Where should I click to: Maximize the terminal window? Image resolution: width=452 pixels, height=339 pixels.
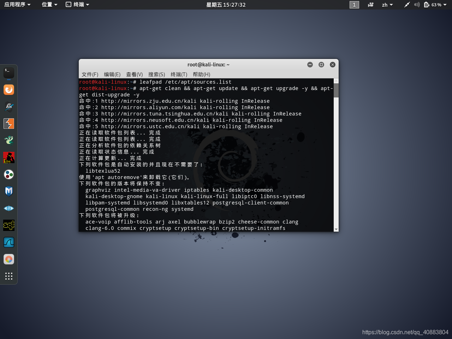pos(321,65)
